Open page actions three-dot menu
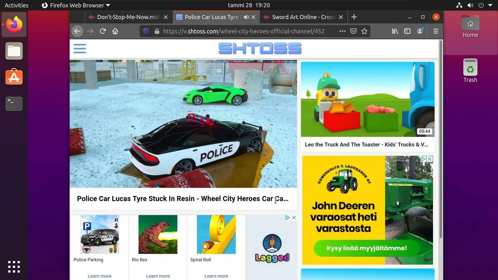Image resolution: width=498 pixels, height=280 pixels. (342, 31)
